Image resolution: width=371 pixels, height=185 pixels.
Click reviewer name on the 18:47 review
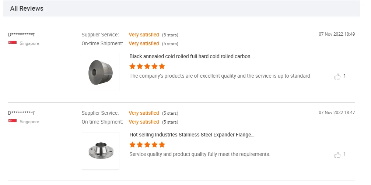tap(21, 113)
